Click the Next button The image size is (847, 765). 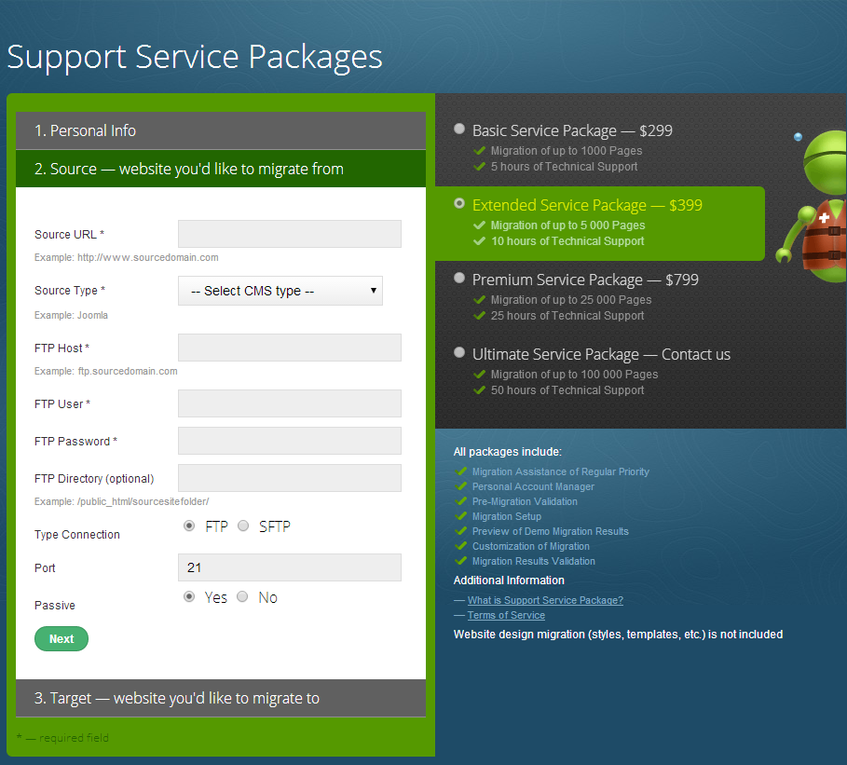[61, 638]
